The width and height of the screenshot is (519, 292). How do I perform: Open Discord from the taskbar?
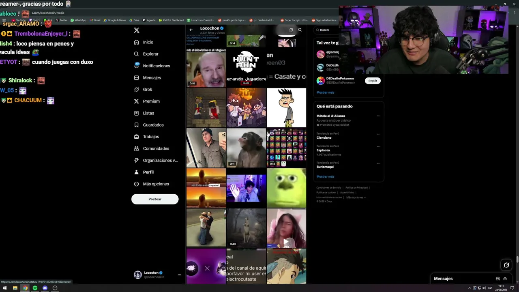(x=45, y=288)
